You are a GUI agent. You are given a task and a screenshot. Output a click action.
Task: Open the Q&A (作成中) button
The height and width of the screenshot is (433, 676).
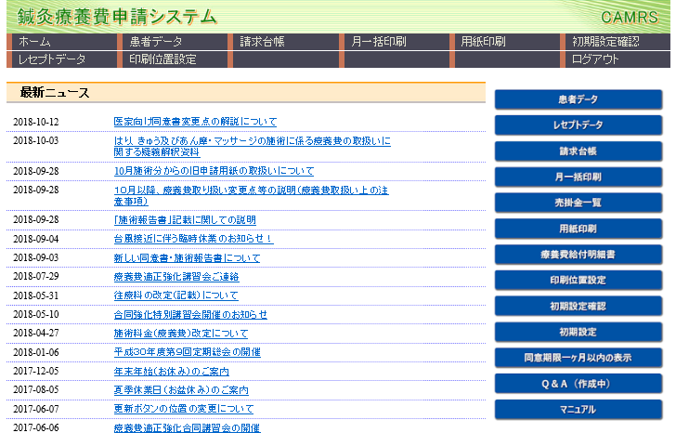coord(578,385)
